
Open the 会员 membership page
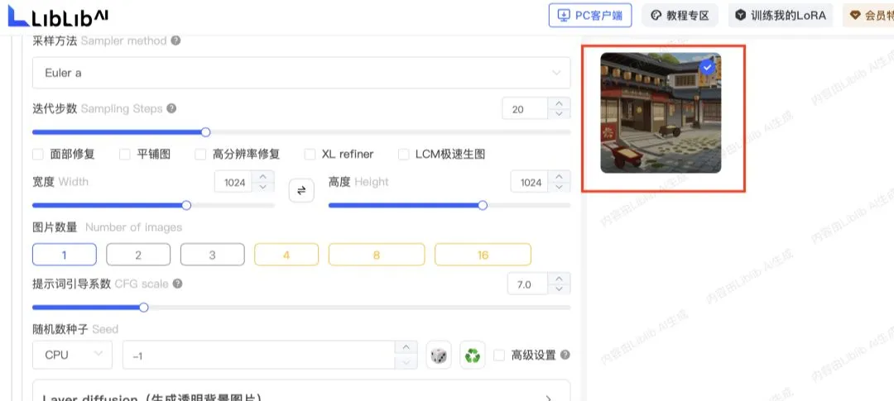[869, 16]
